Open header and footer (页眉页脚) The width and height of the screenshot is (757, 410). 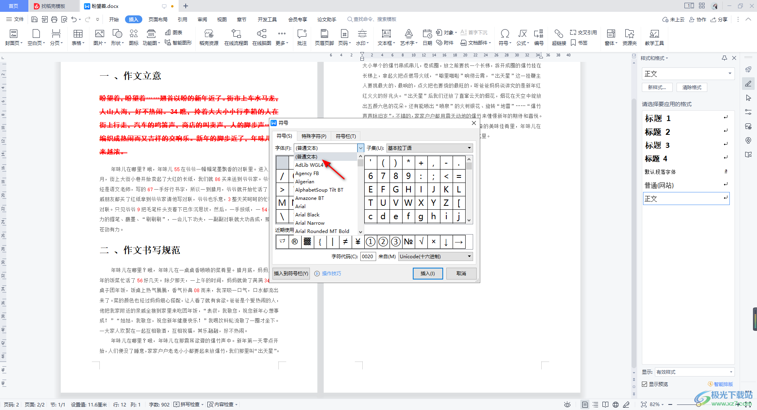click(324, 37)
